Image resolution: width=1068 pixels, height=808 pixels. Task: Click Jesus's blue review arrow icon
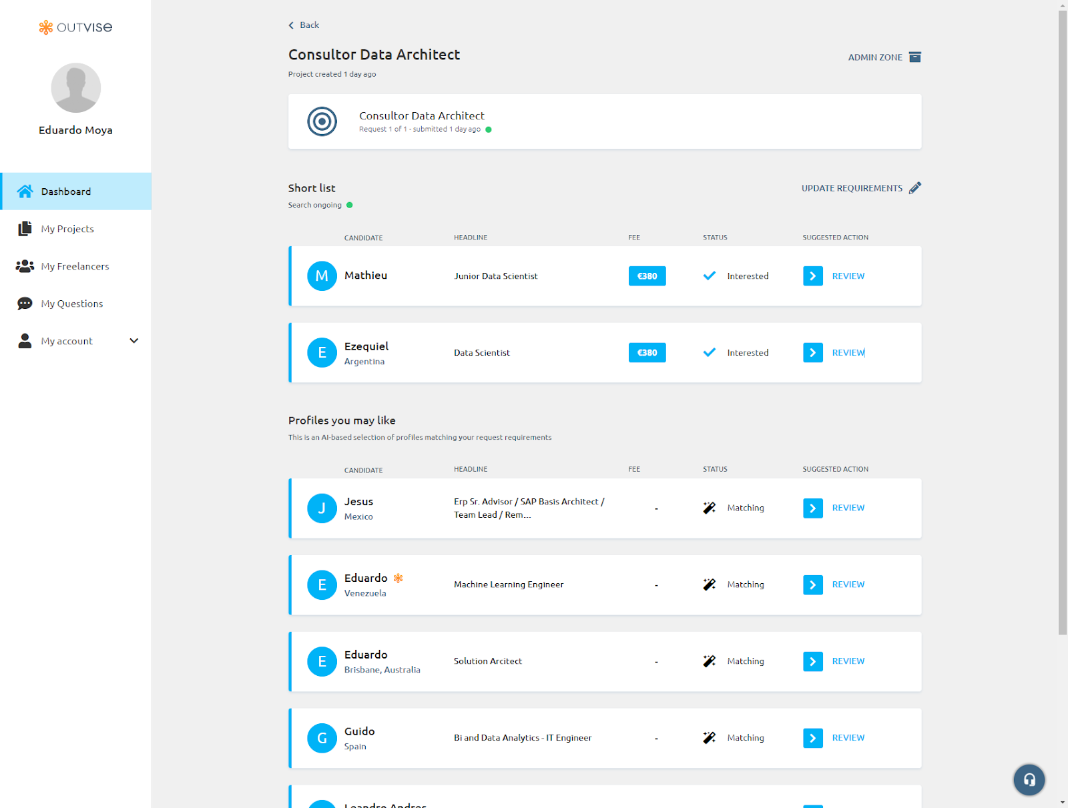point(812,508)
